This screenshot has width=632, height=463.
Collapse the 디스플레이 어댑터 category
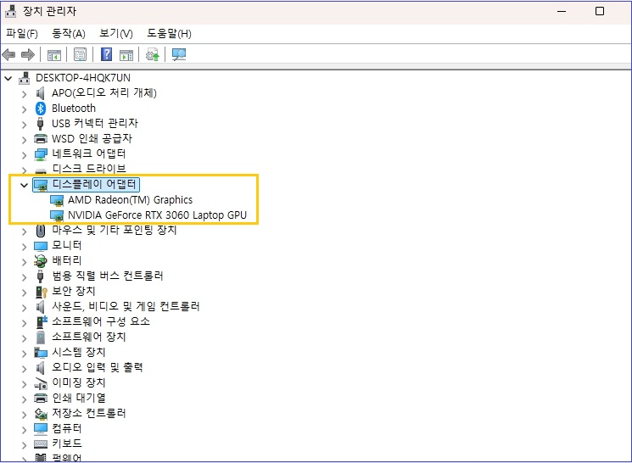tap(25, 185)
